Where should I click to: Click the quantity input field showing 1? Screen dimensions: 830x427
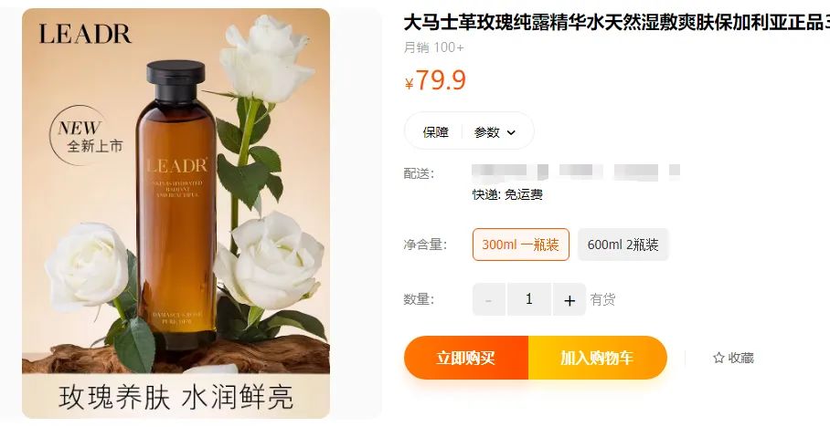tap(529, 299)
